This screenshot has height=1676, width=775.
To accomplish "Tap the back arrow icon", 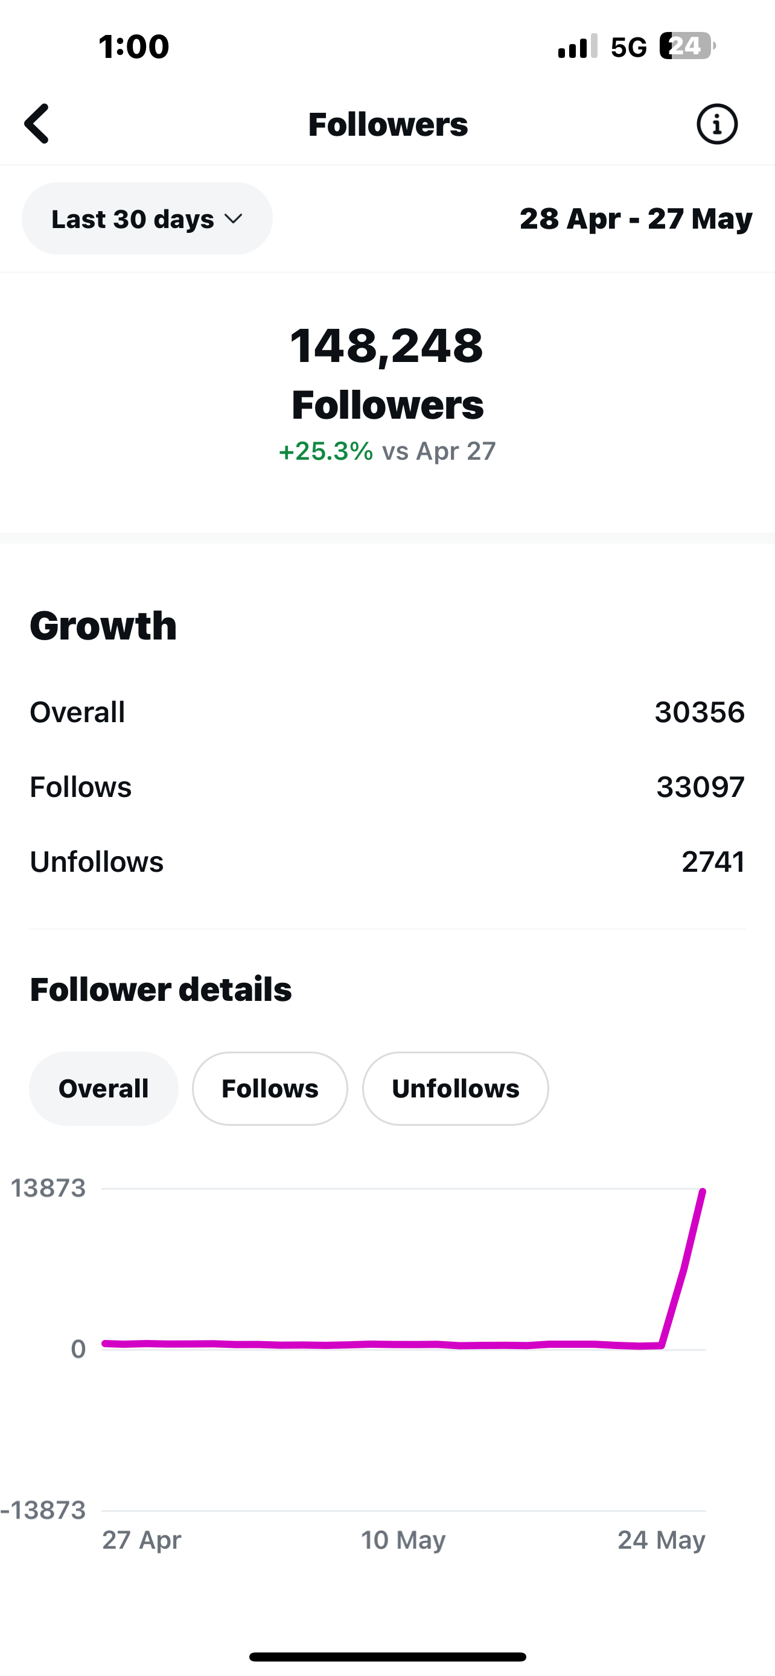I will pos(36,124).
